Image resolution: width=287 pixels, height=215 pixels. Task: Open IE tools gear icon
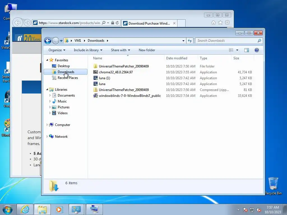tap(227, 22)
